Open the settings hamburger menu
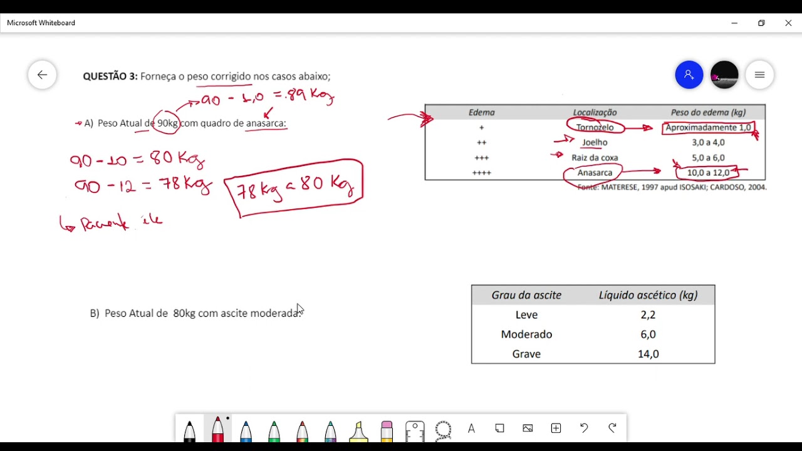Image resolution: width=802 pixels, height=451 pixels. tap(760, 75)
